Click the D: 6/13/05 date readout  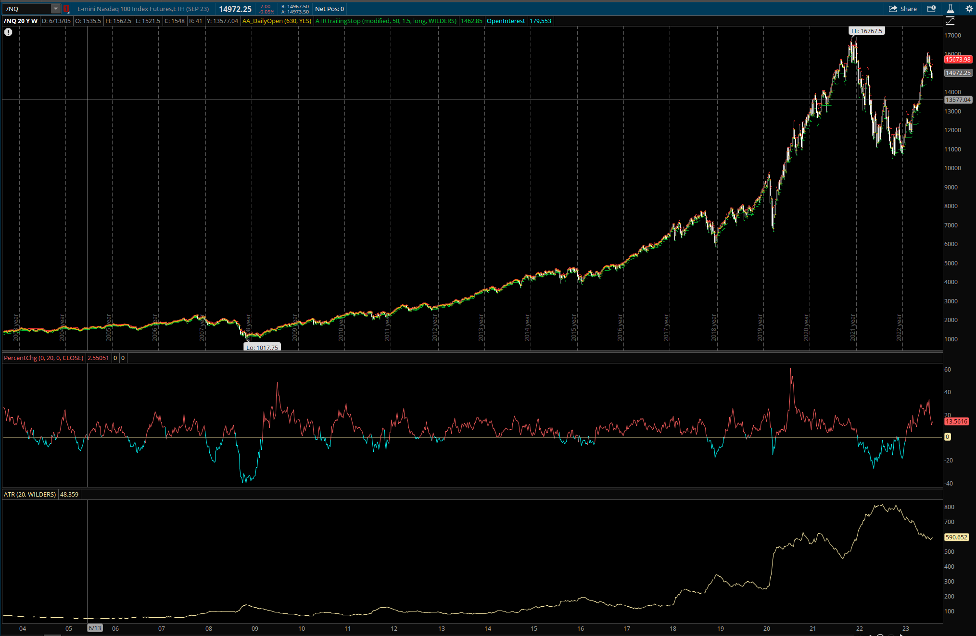pyautogui.click(x=56, y=21)
